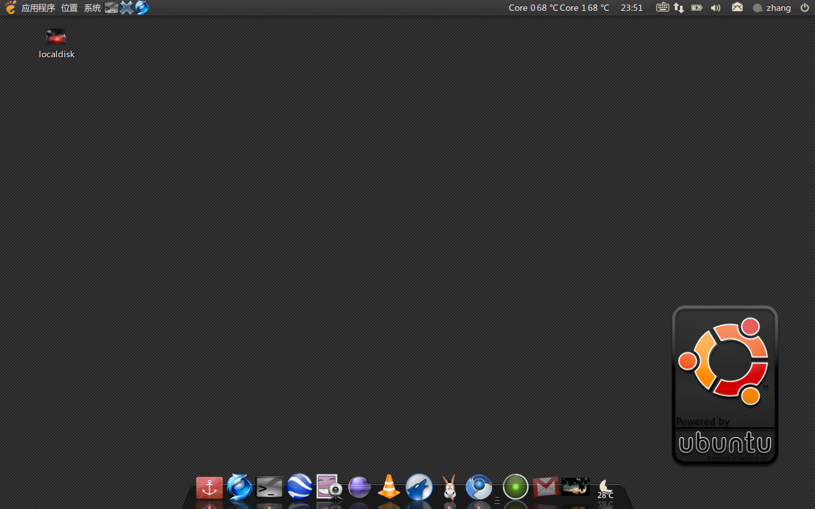
Task: Open the zhang user status menu
Action: pyautogui.click(x=772, y=8)
